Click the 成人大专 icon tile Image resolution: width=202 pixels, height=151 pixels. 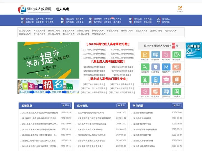pyautogui.click(x=155, y=92)
